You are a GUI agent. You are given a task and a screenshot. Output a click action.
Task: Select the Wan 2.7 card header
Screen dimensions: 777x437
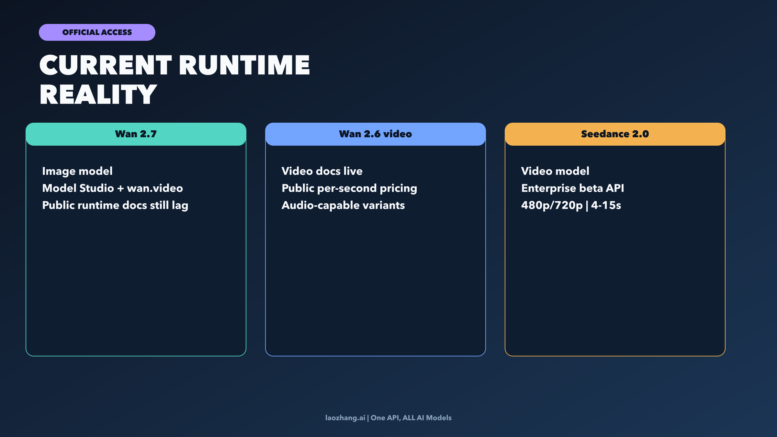coord(136,134)
